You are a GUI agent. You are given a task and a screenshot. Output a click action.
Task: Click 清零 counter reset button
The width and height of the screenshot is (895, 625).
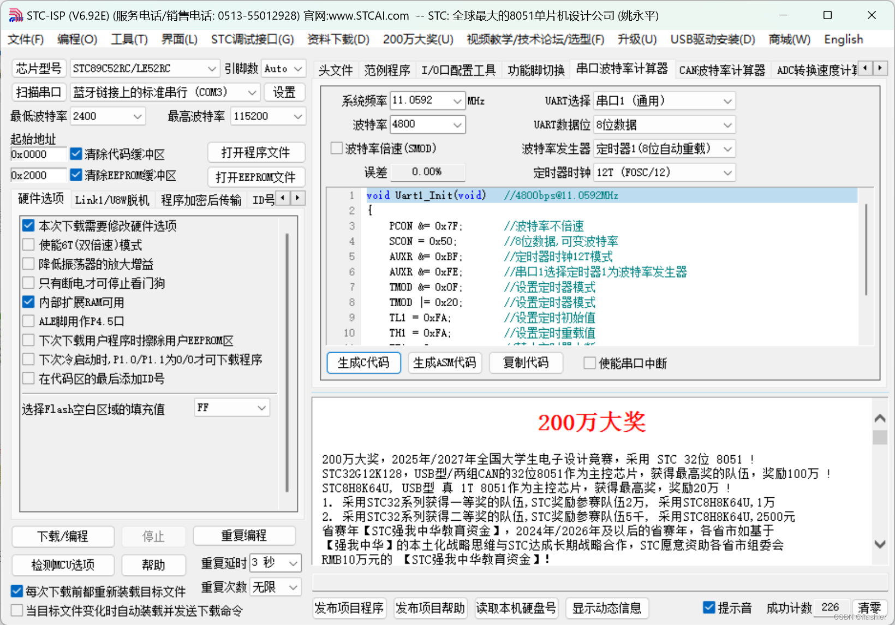(x=869, y=608)
